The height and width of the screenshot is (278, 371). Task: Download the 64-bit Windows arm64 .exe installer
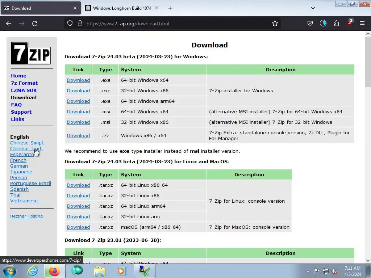click(x=78, y=101)
